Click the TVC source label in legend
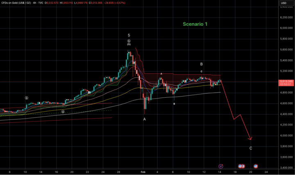Image resolution: width=295 pixels, height=175 pixels. tap(41, 3)
